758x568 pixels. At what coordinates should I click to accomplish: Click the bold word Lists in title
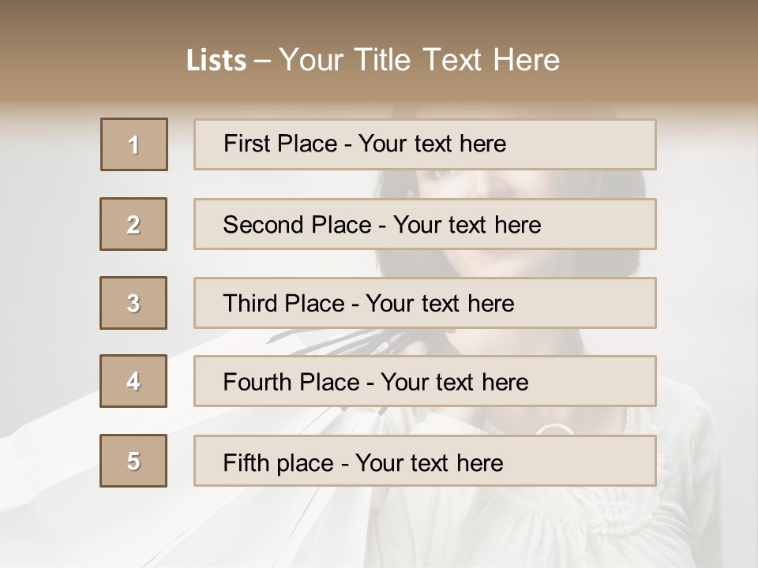[216, 61]
